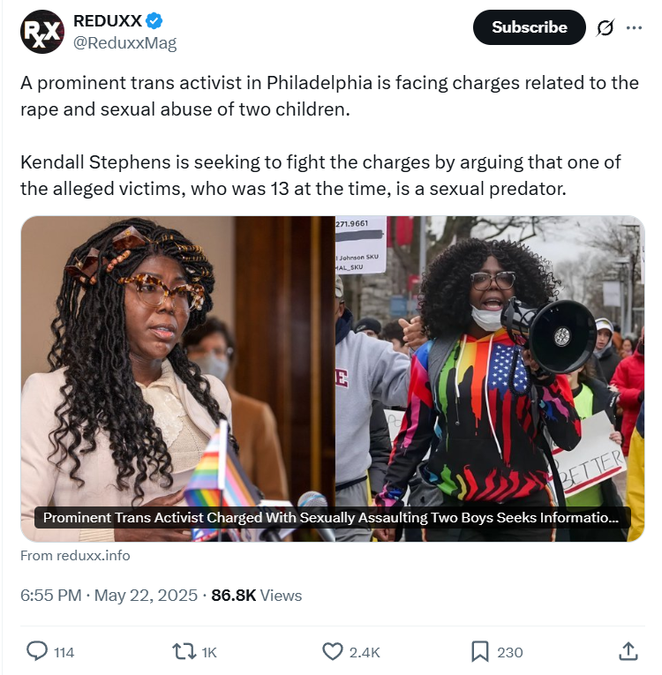Open the 'From reduxx.info' source link
Viewport: 662px width, 675px height.
point(75,556)
